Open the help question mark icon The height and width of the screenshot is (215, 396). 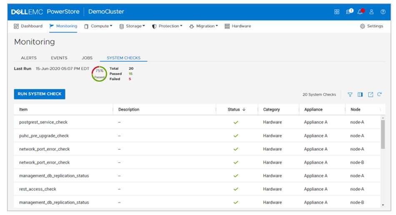pos(383,12)
